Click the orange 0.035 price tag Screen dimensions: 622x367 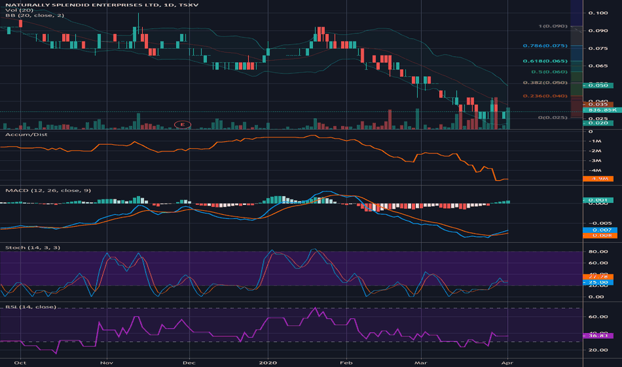[598, 104]
